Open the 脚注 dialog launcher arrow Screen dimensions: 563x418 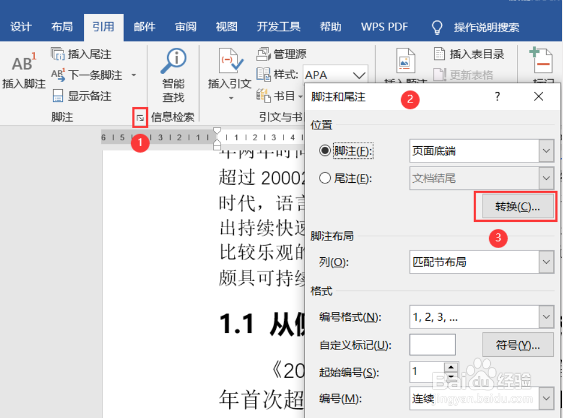[140, 118]
